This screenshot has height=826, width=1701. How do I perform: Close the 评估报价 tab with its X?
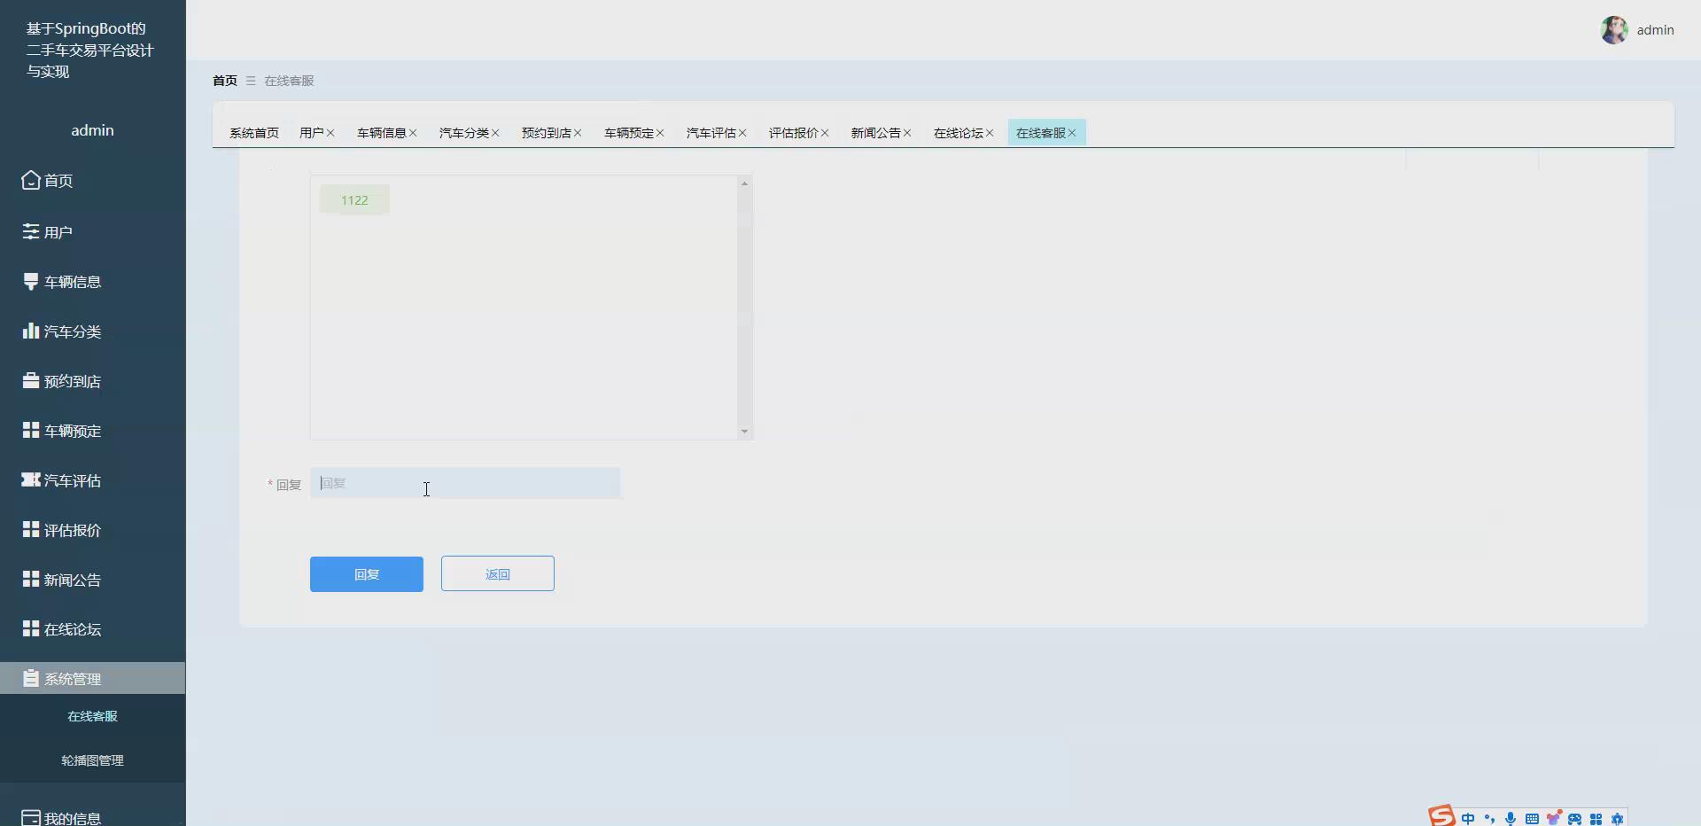825,133
